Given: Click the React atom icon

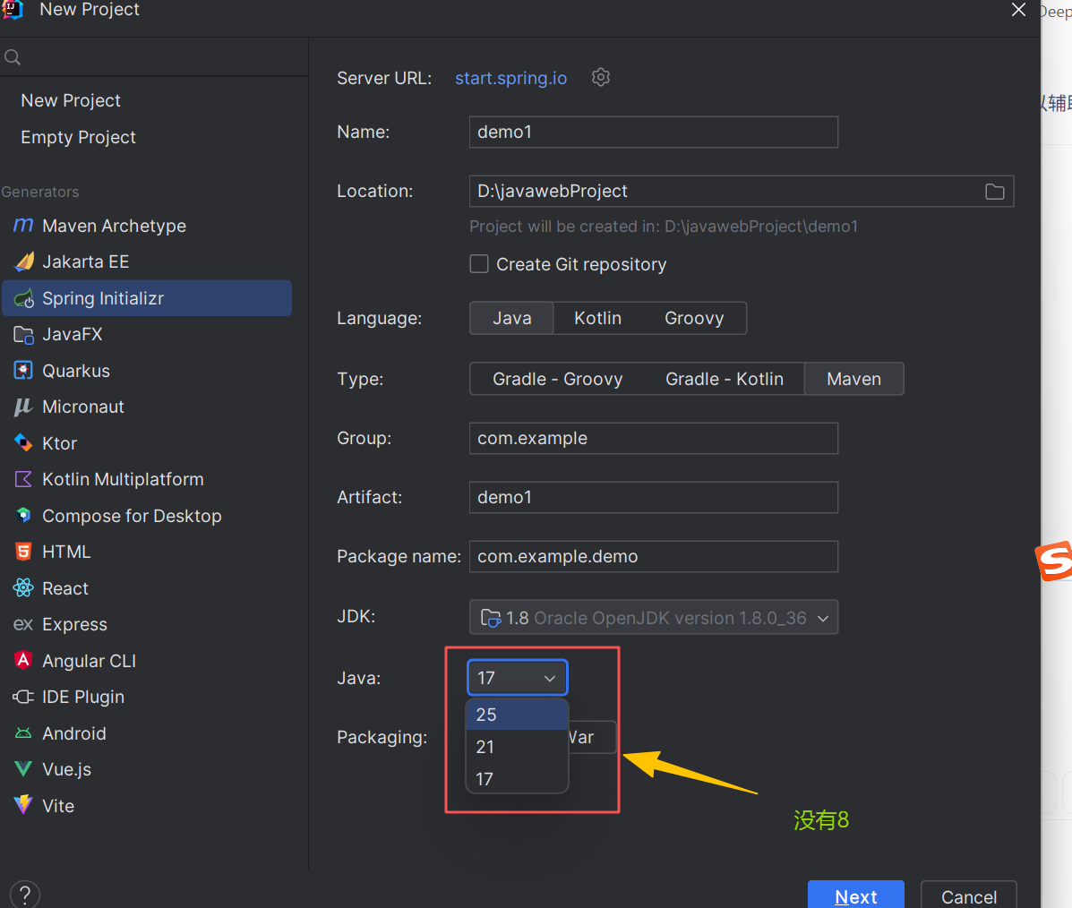Looking at the screenshot, I should click(23, 588).
